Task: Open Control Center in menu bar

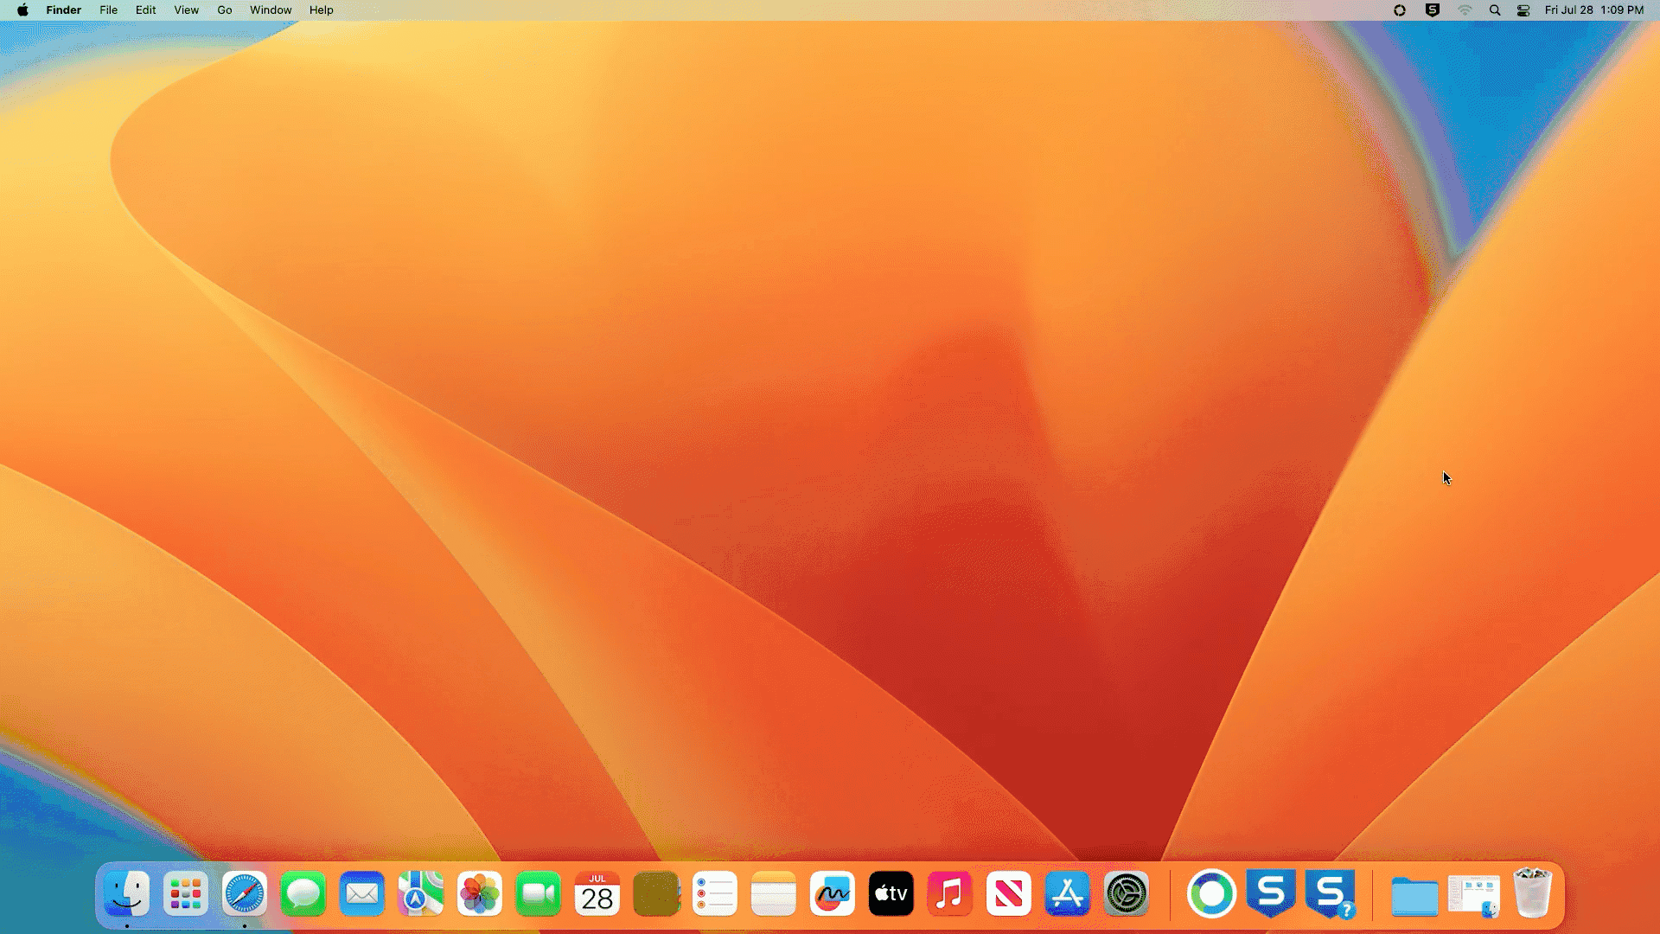Action: pyautogui.click(x=1523, y=10)
